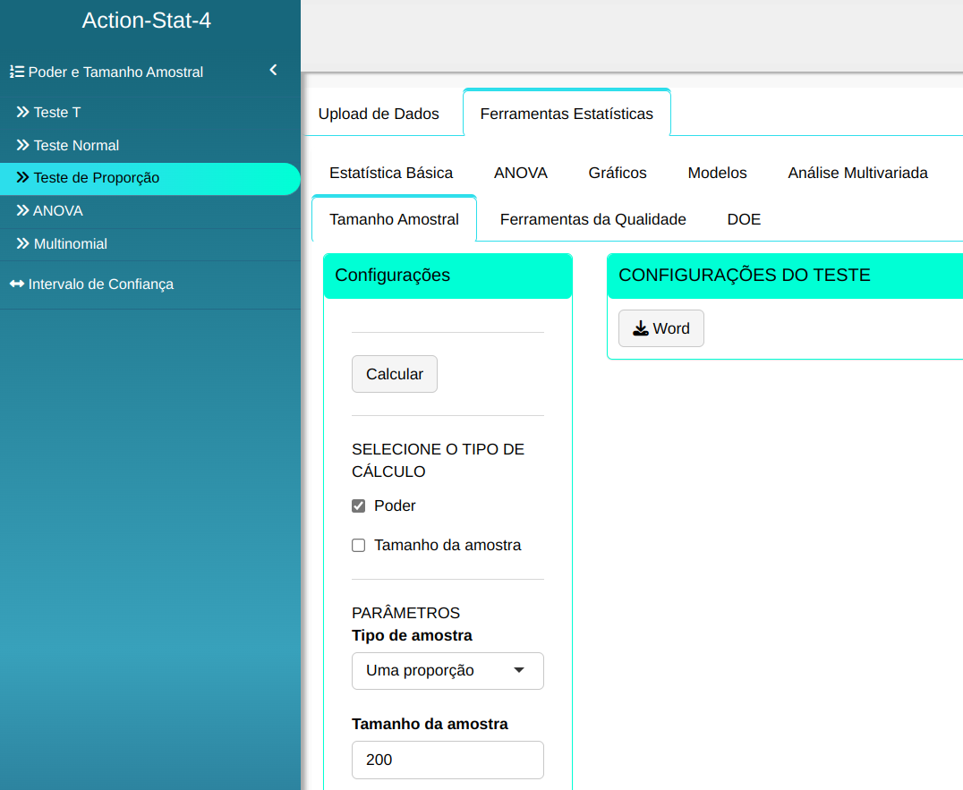The image size is (963, 790).
Task: Click the double-arrow icon beside Multinomial
Action: pos(22,244)
